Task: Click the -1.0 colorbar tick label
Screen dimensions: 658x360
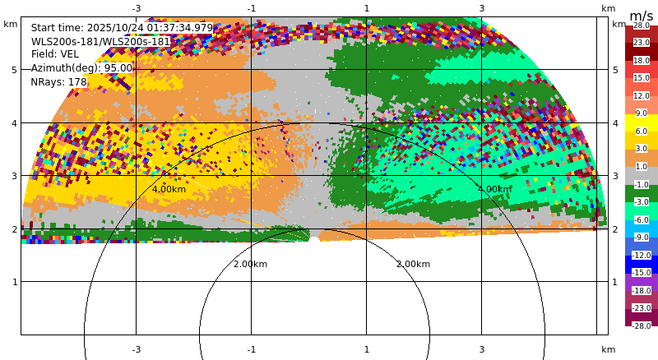Action: coord(642,184)
